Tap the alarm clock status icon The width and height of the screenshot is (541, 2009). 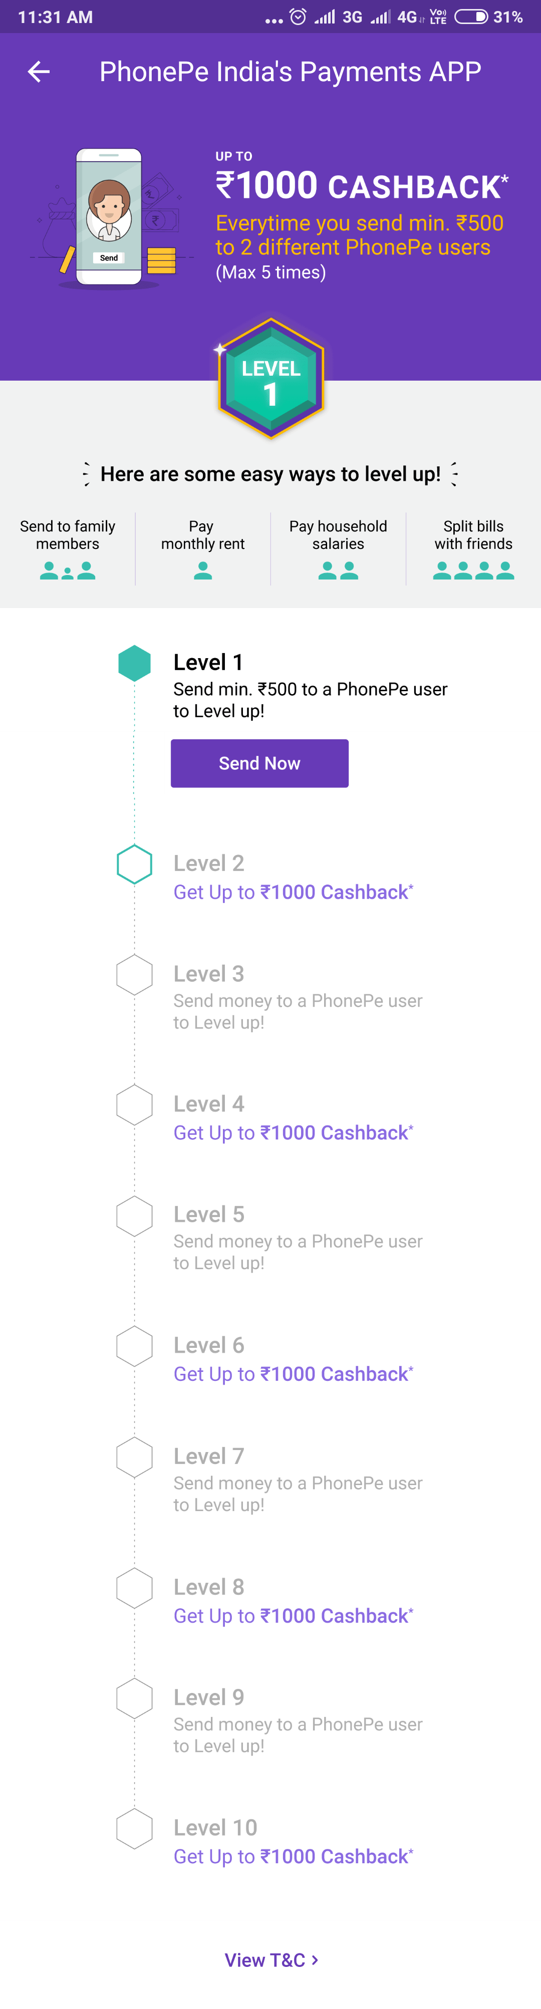(x=298, y=17)
